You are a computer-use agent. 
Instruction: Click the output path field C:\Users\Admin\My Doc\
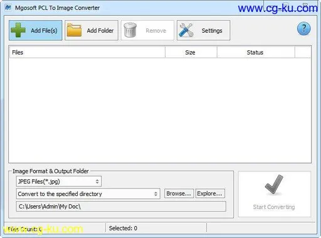pos(121,207)
